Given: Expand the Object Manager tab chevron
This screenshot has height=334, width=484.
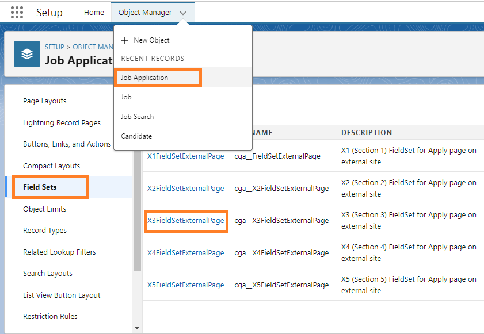Looking at the screenshot, I should 183,13.
